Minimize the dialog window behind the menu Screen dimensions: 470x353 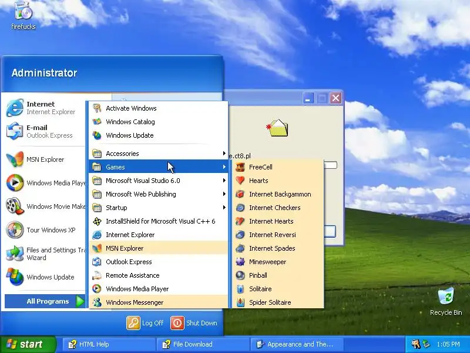308,98
